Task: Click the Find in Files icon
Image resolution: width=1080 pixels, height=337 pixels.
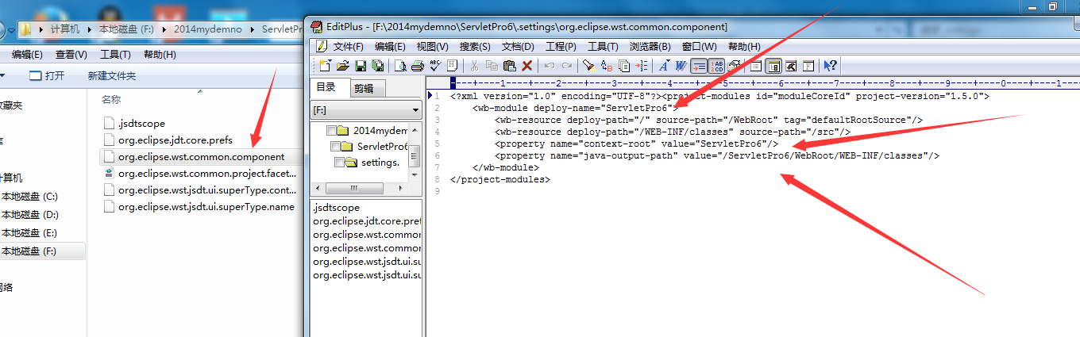Action: pyautogui.click(x=624, y=65)
